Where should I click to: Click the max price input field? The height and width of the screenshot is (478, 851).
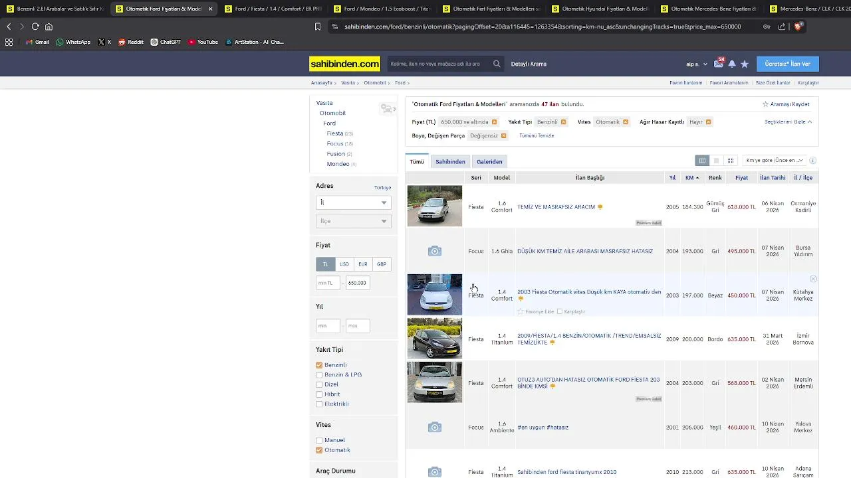[358, 283]
